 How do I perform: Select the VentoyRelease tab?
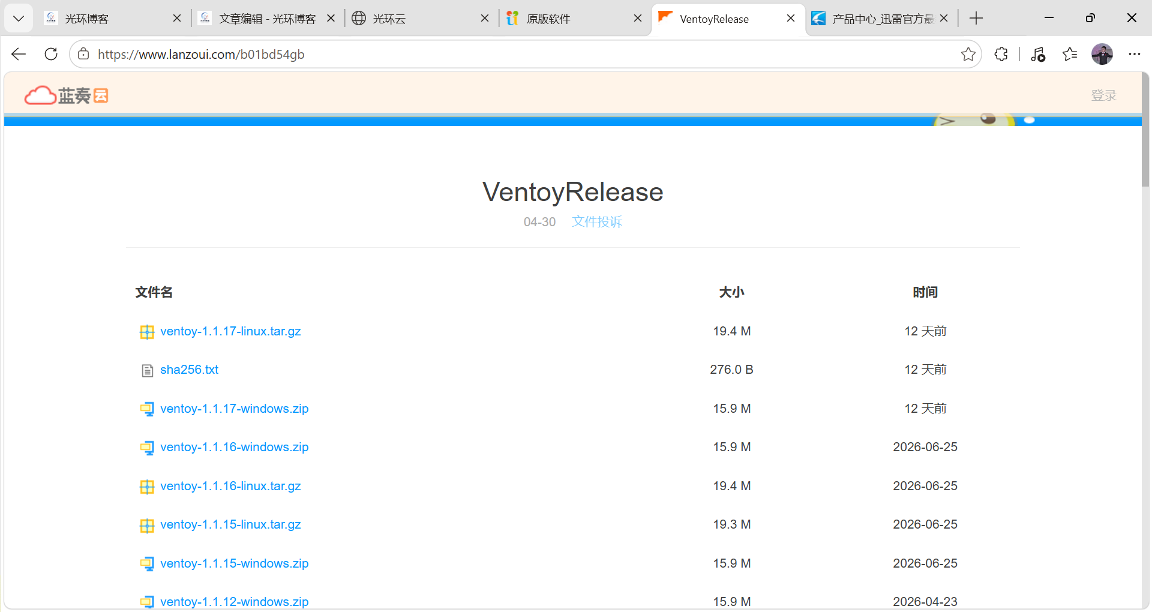(x=728, y=19)
